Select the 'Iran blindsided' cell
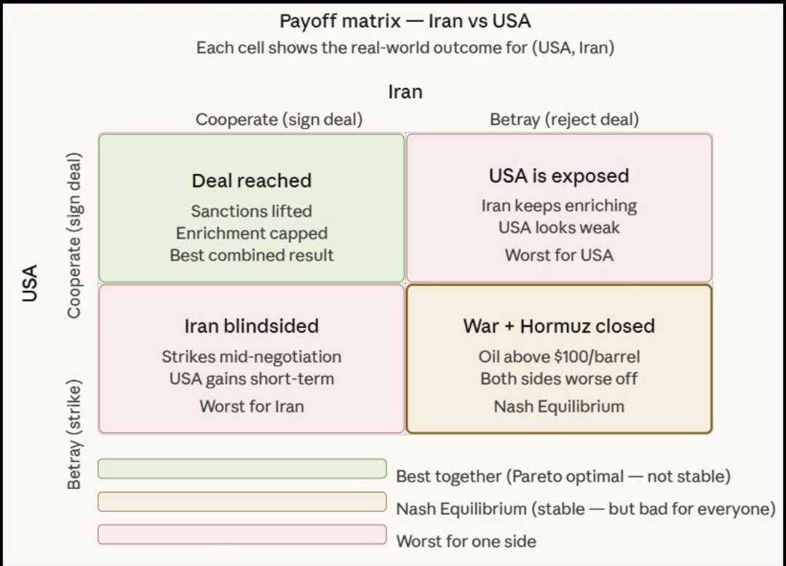This screenshot has width=786, height=566. 251,359
